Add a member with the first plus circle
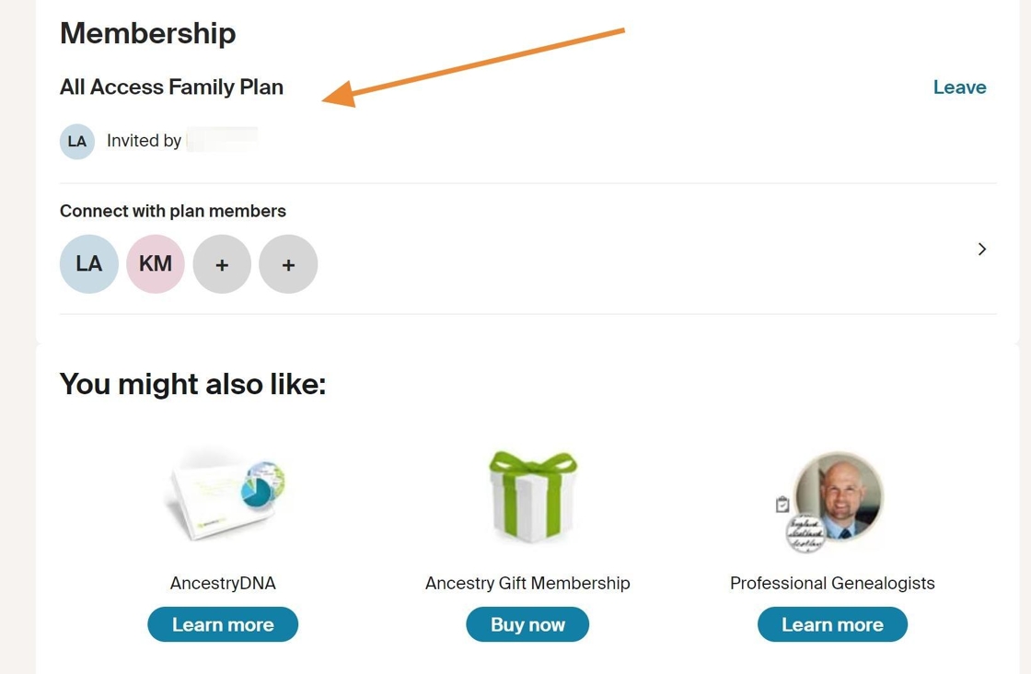Screen dimensions: 1031x674 222,264
